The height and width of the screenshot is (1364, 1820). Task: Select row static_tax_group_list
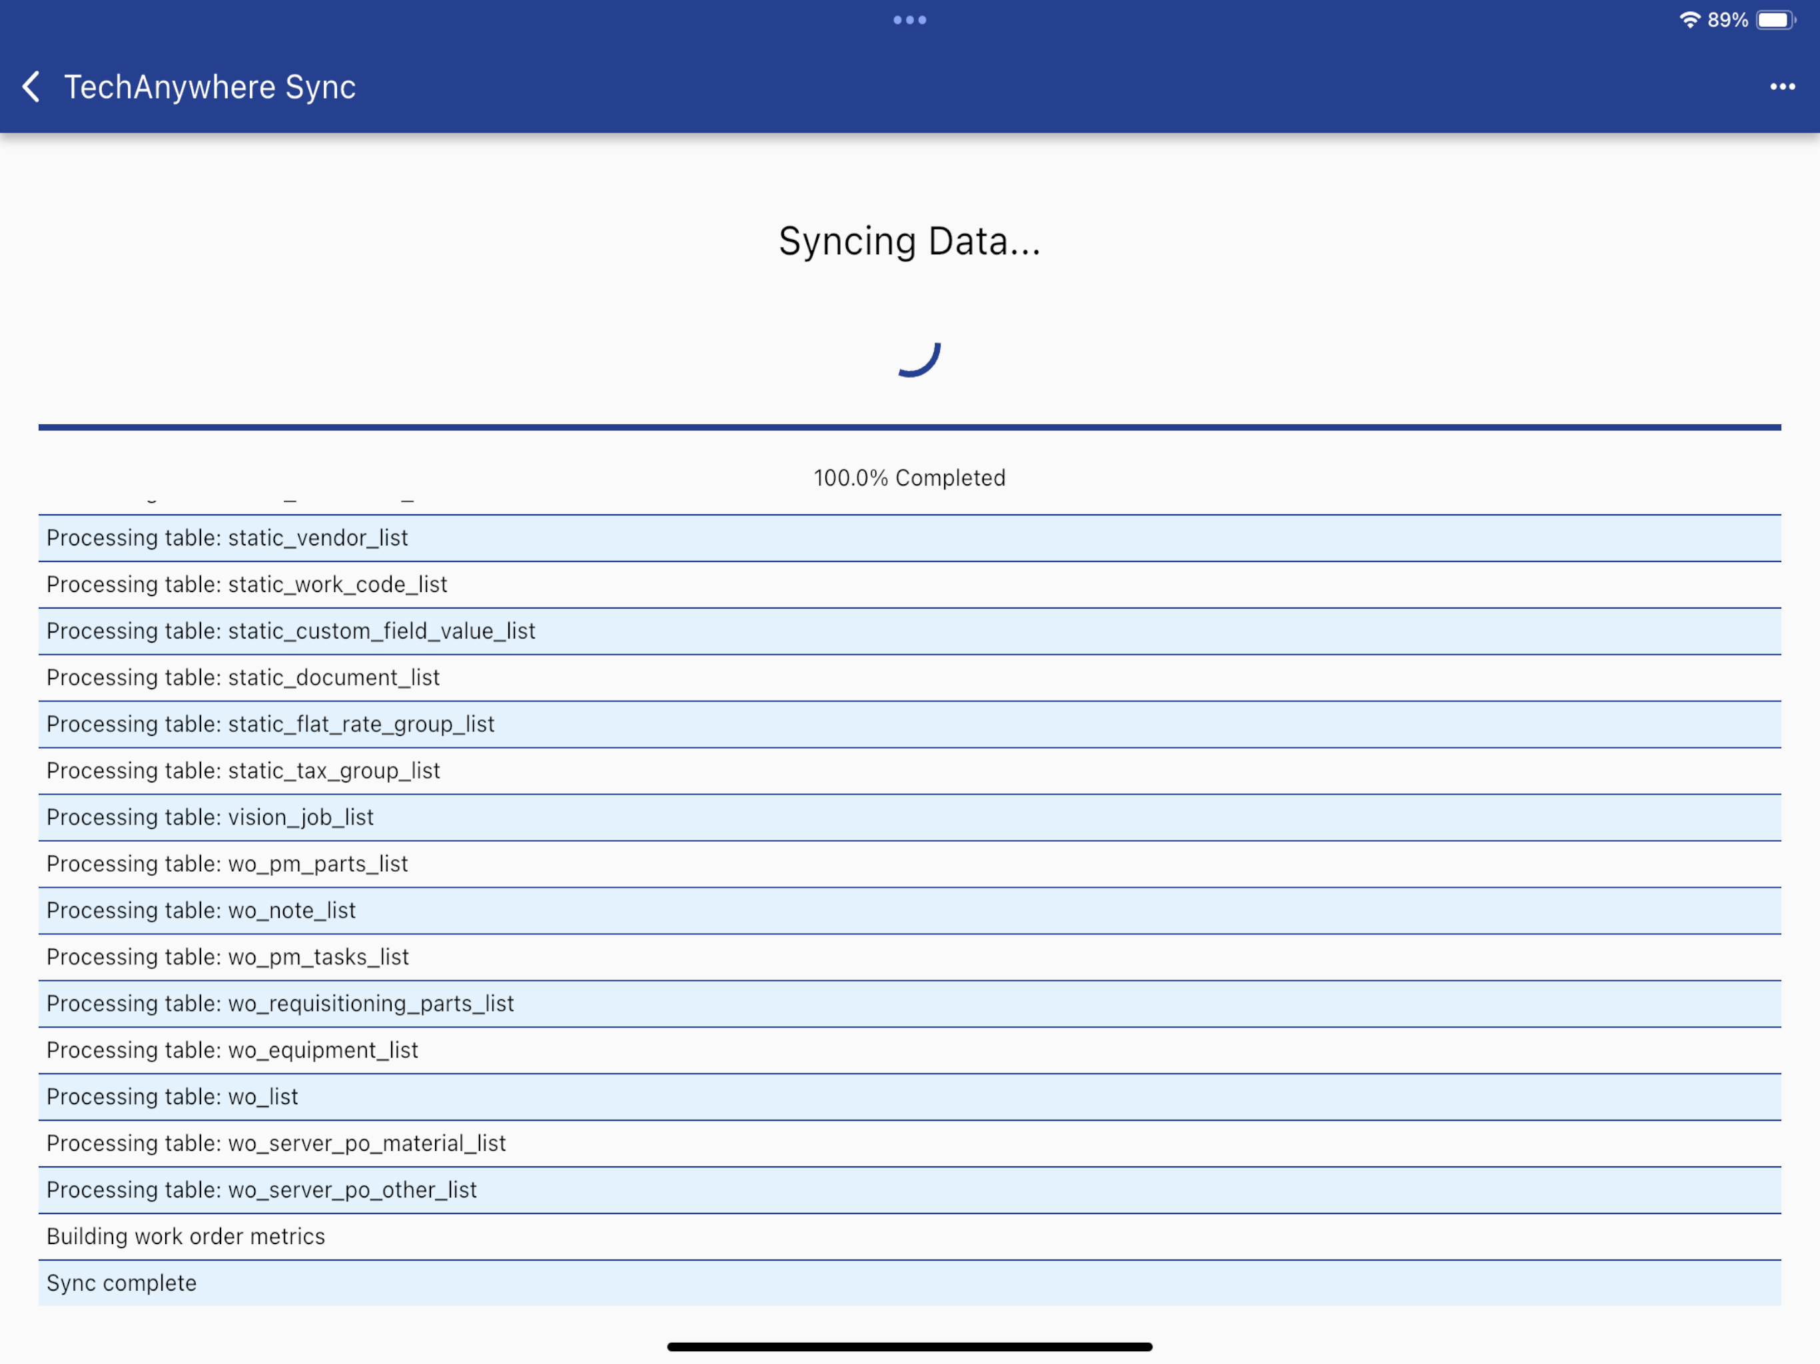click(x=910, y=771)
